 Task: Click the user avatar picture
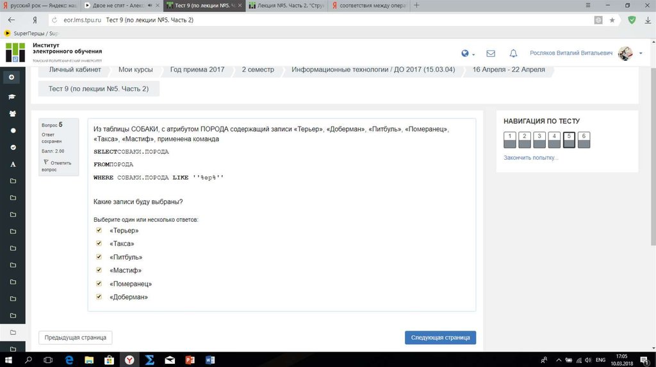point(625,53)
